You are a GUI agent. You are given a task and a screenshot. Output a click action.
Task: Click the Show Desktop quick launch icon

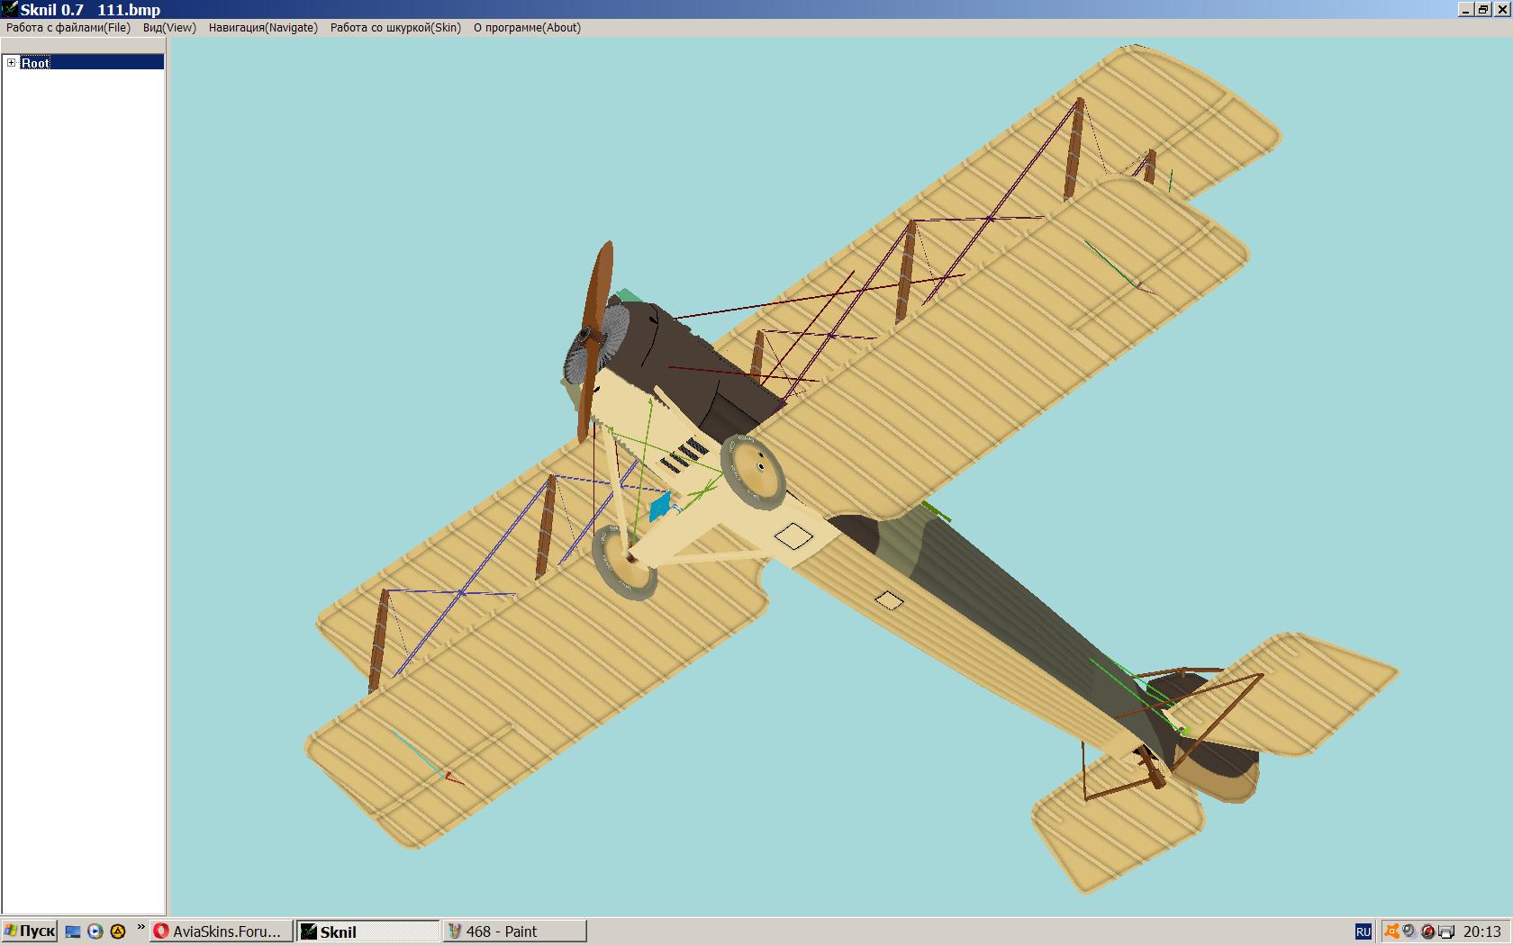click(x=73, y=931)
